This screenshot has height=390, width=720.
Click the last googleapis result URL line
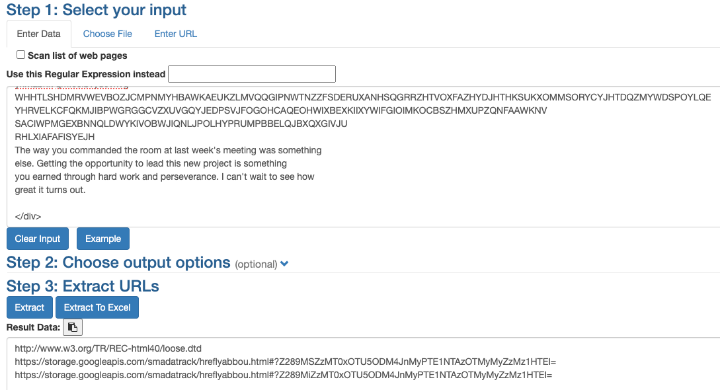pyautogui.click(x=284, y=375)
